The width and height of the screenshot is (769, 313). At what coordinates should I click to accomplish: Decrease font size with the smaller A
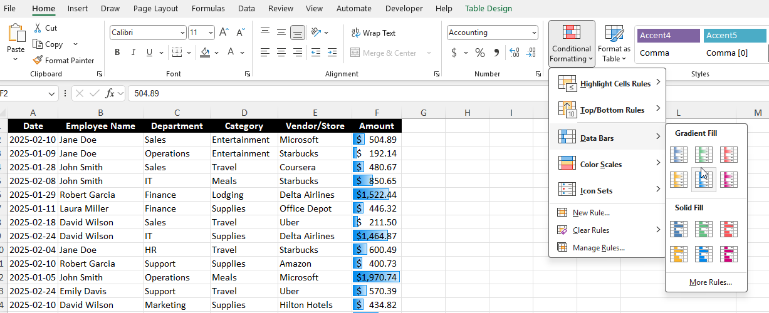241,33
